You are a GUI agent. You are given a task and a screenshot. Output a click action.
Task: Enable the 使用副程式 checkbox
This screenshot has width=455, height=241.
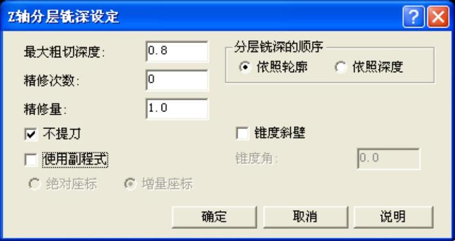(31, 160)
